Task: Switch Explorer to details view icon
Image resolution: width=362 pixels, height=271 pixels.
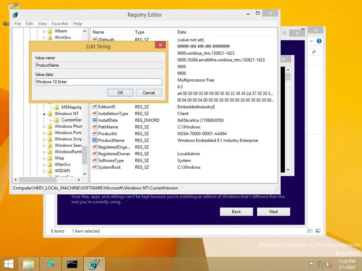Action: coord(310,231)
